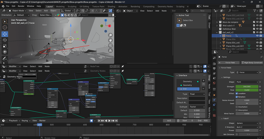The width and height of the screenshot is (264, 139).
Task: Click the Strength value slider field
Action: pos(247,87)
